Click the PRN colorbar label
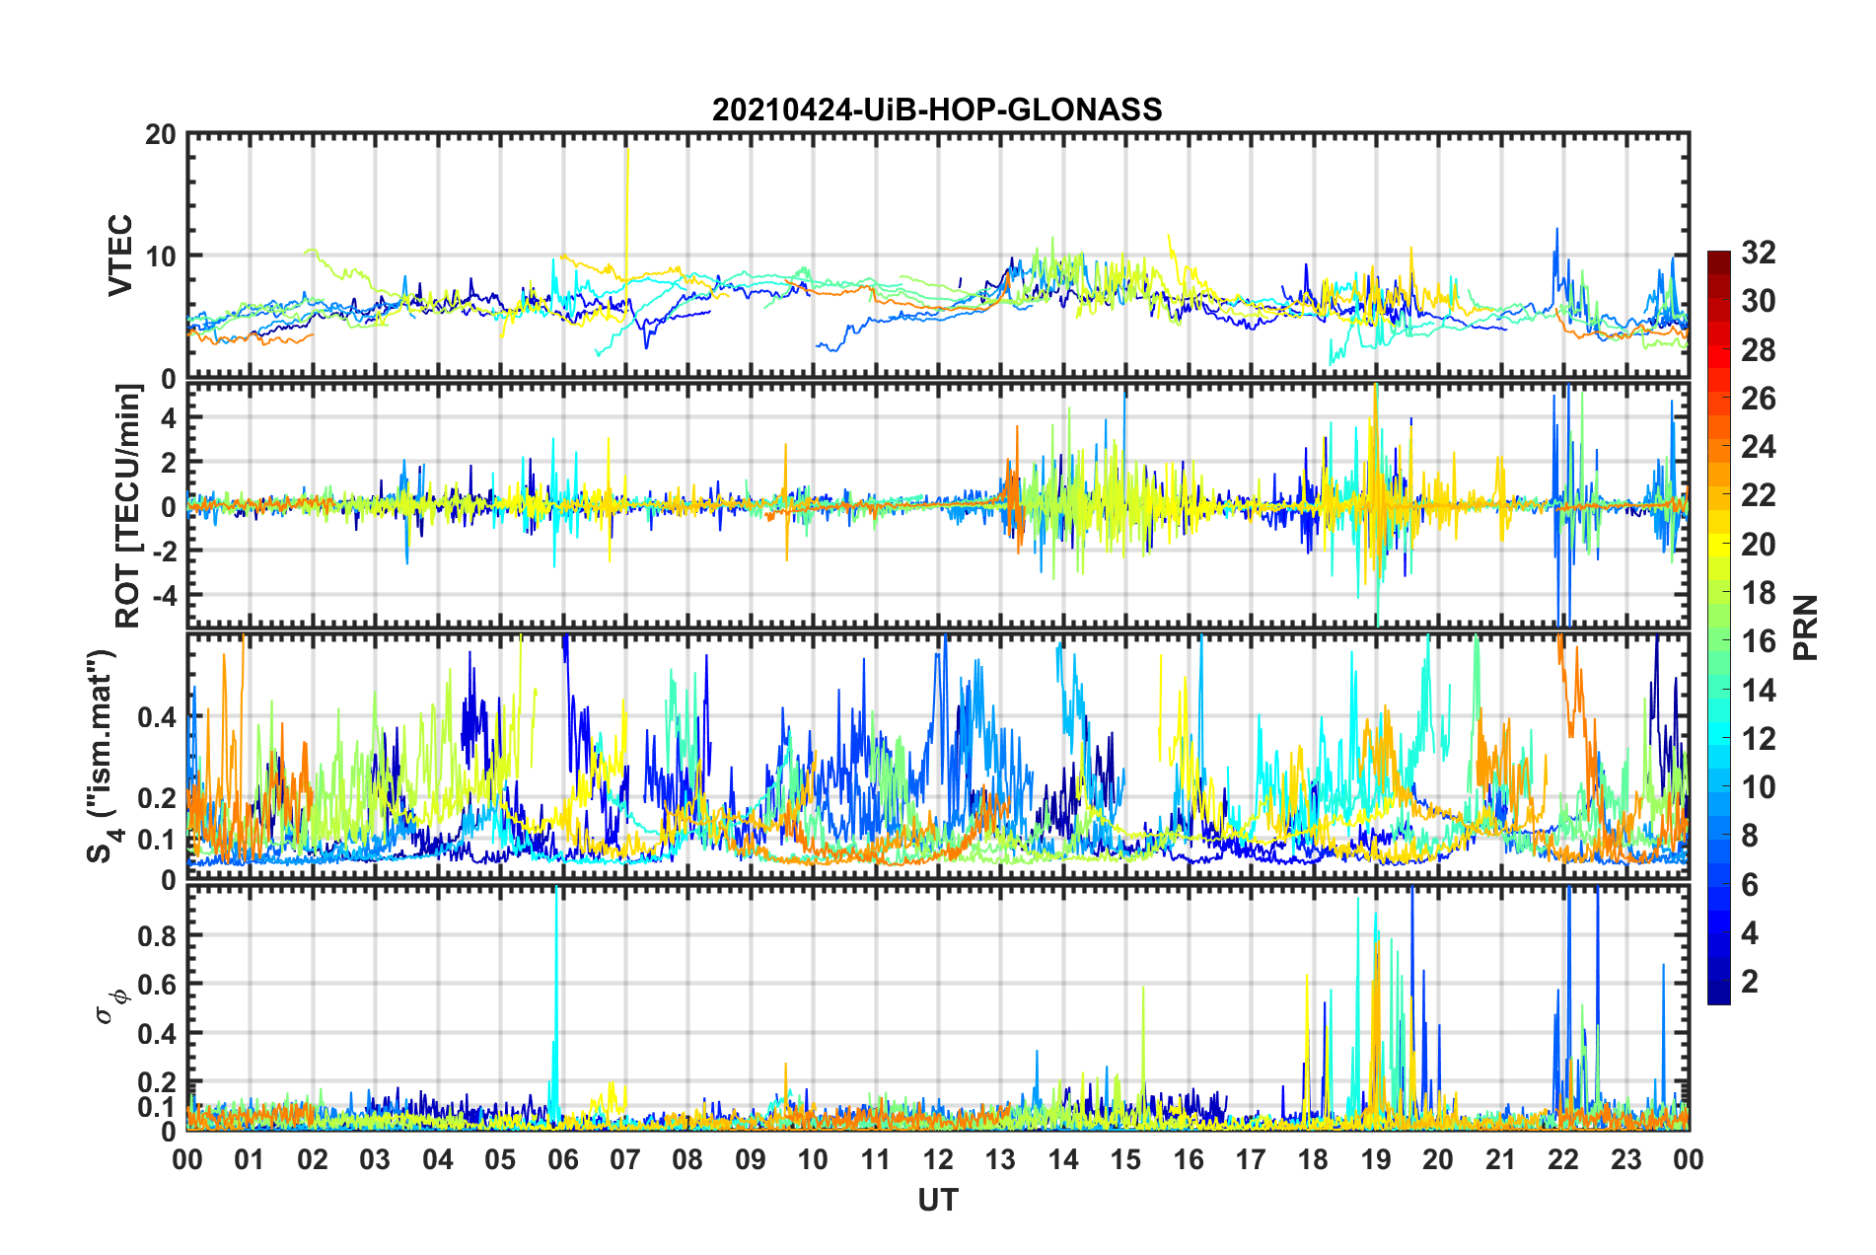The width and height of the screenshot is (1876, 1255). pyautogui.click(x=1806, y=627)
